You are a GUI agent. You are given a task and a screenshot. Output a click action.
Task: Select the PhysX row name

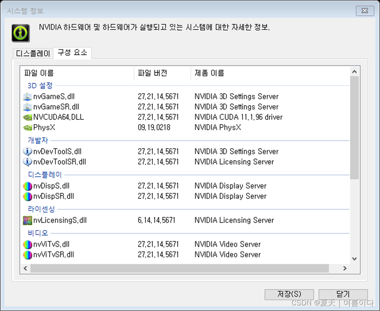[x=44, y=127]
